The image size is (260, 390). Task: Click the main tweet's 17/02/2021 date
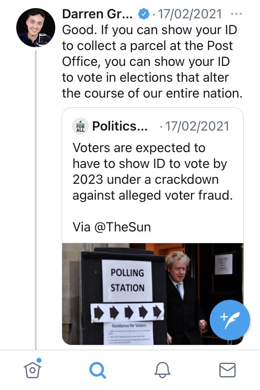point(190,14)
